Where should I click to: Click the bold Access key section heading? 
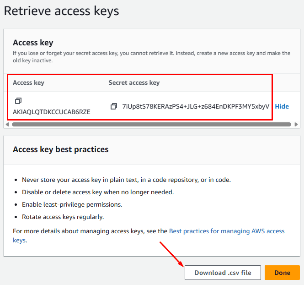click(x=33, y=43)
